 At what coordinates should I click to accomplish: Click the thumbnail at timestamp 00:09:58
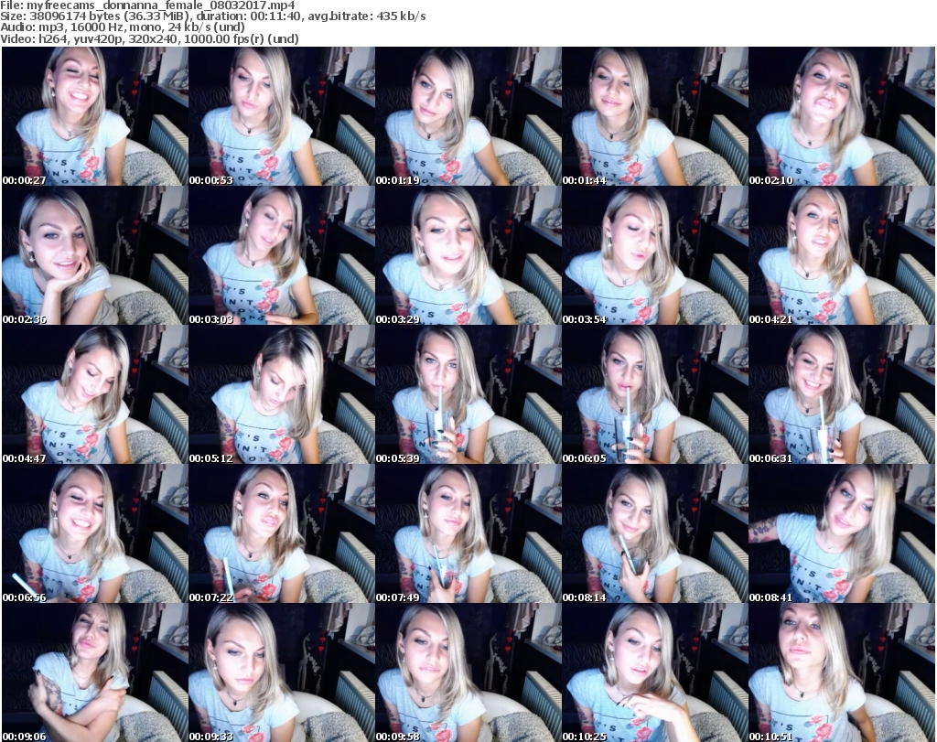(x=468, y=672)
